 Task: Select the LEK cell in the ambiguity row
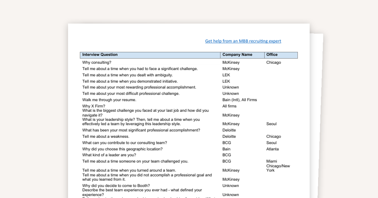coord(226,75)
